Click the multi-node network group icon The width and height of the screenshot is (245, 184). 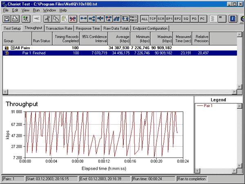tap(117, 19)
